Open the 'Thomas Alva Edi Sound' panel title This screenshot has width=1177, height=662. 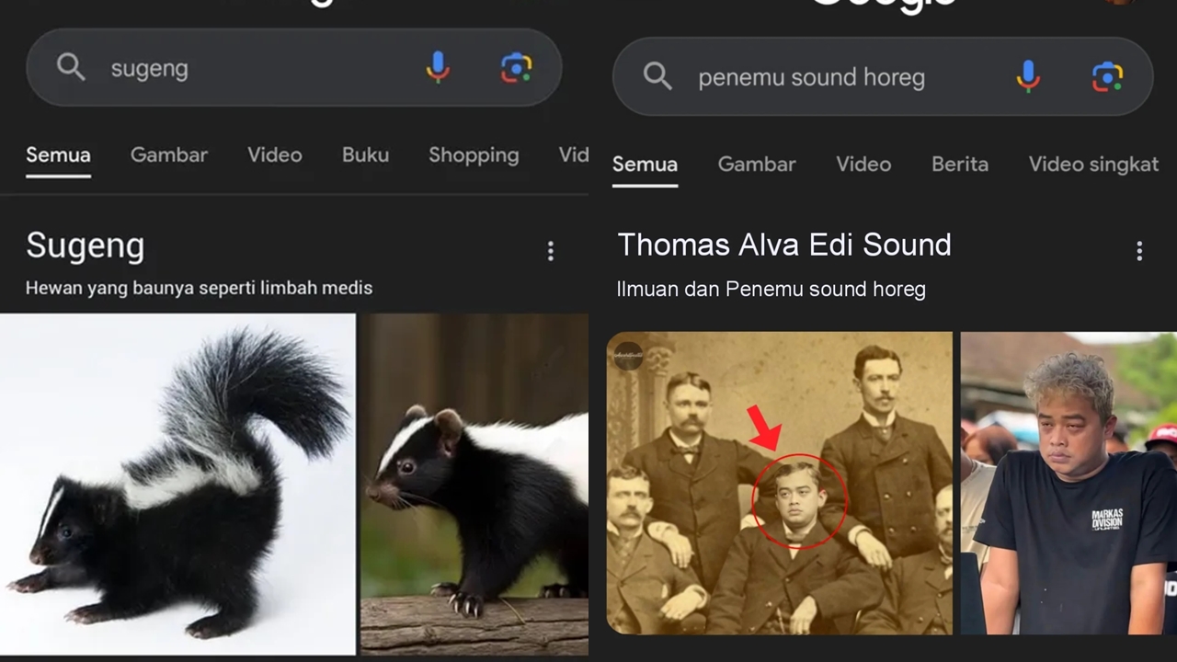(x=784, y=245)
